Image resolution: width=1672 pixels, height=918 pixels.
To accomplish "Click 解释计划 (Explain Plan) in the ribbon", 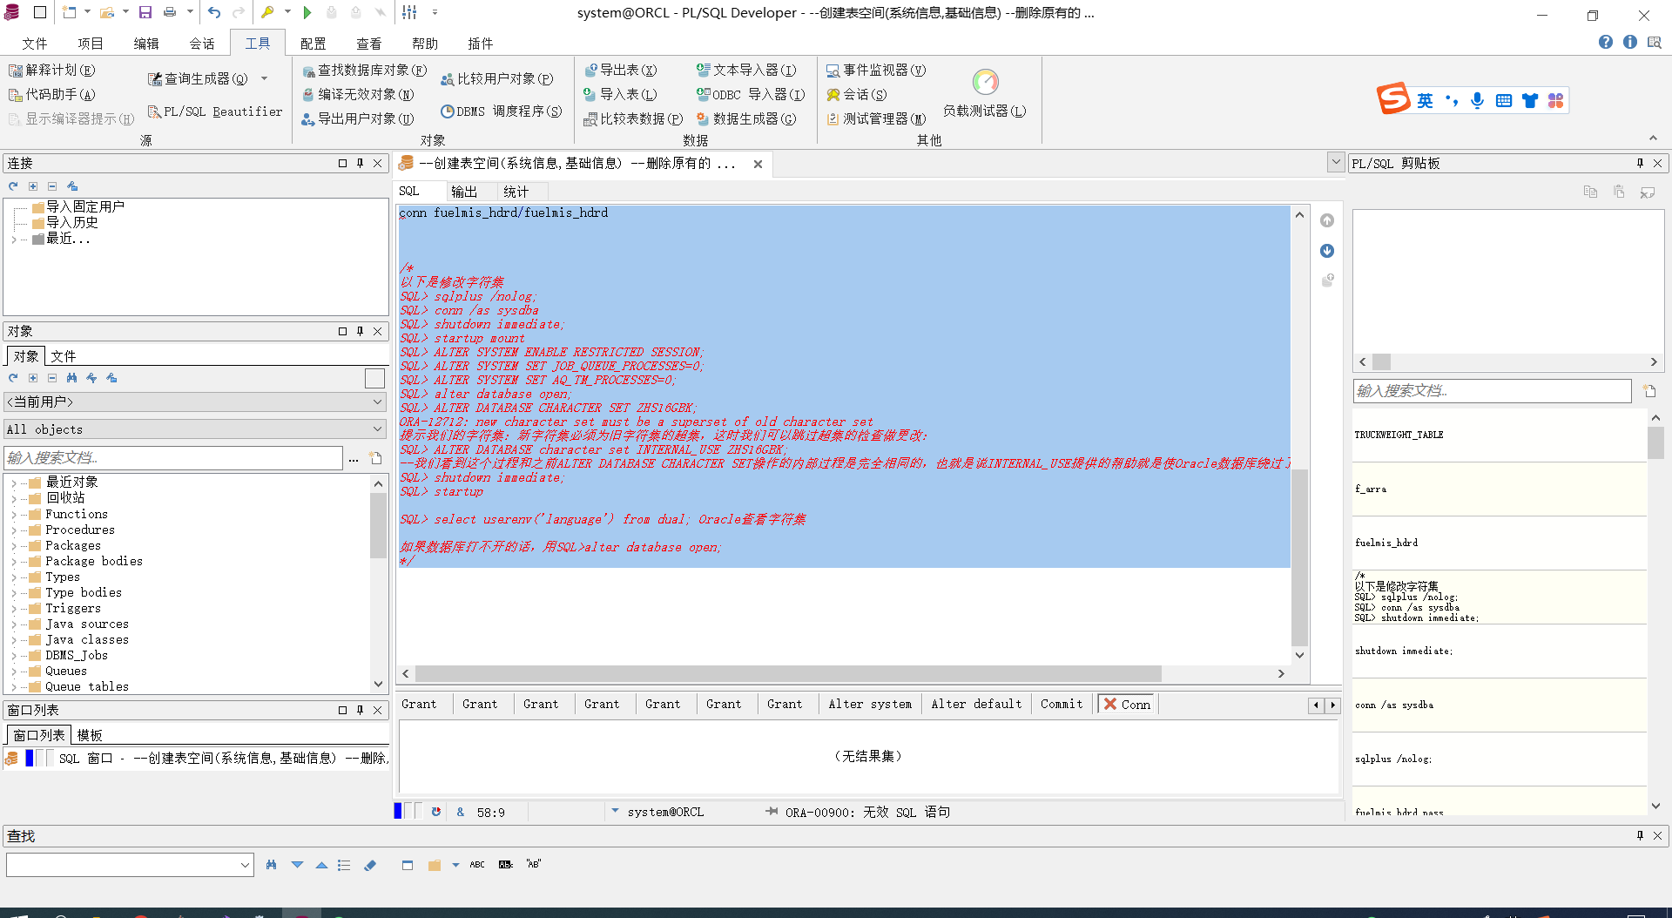I will 52,70.
